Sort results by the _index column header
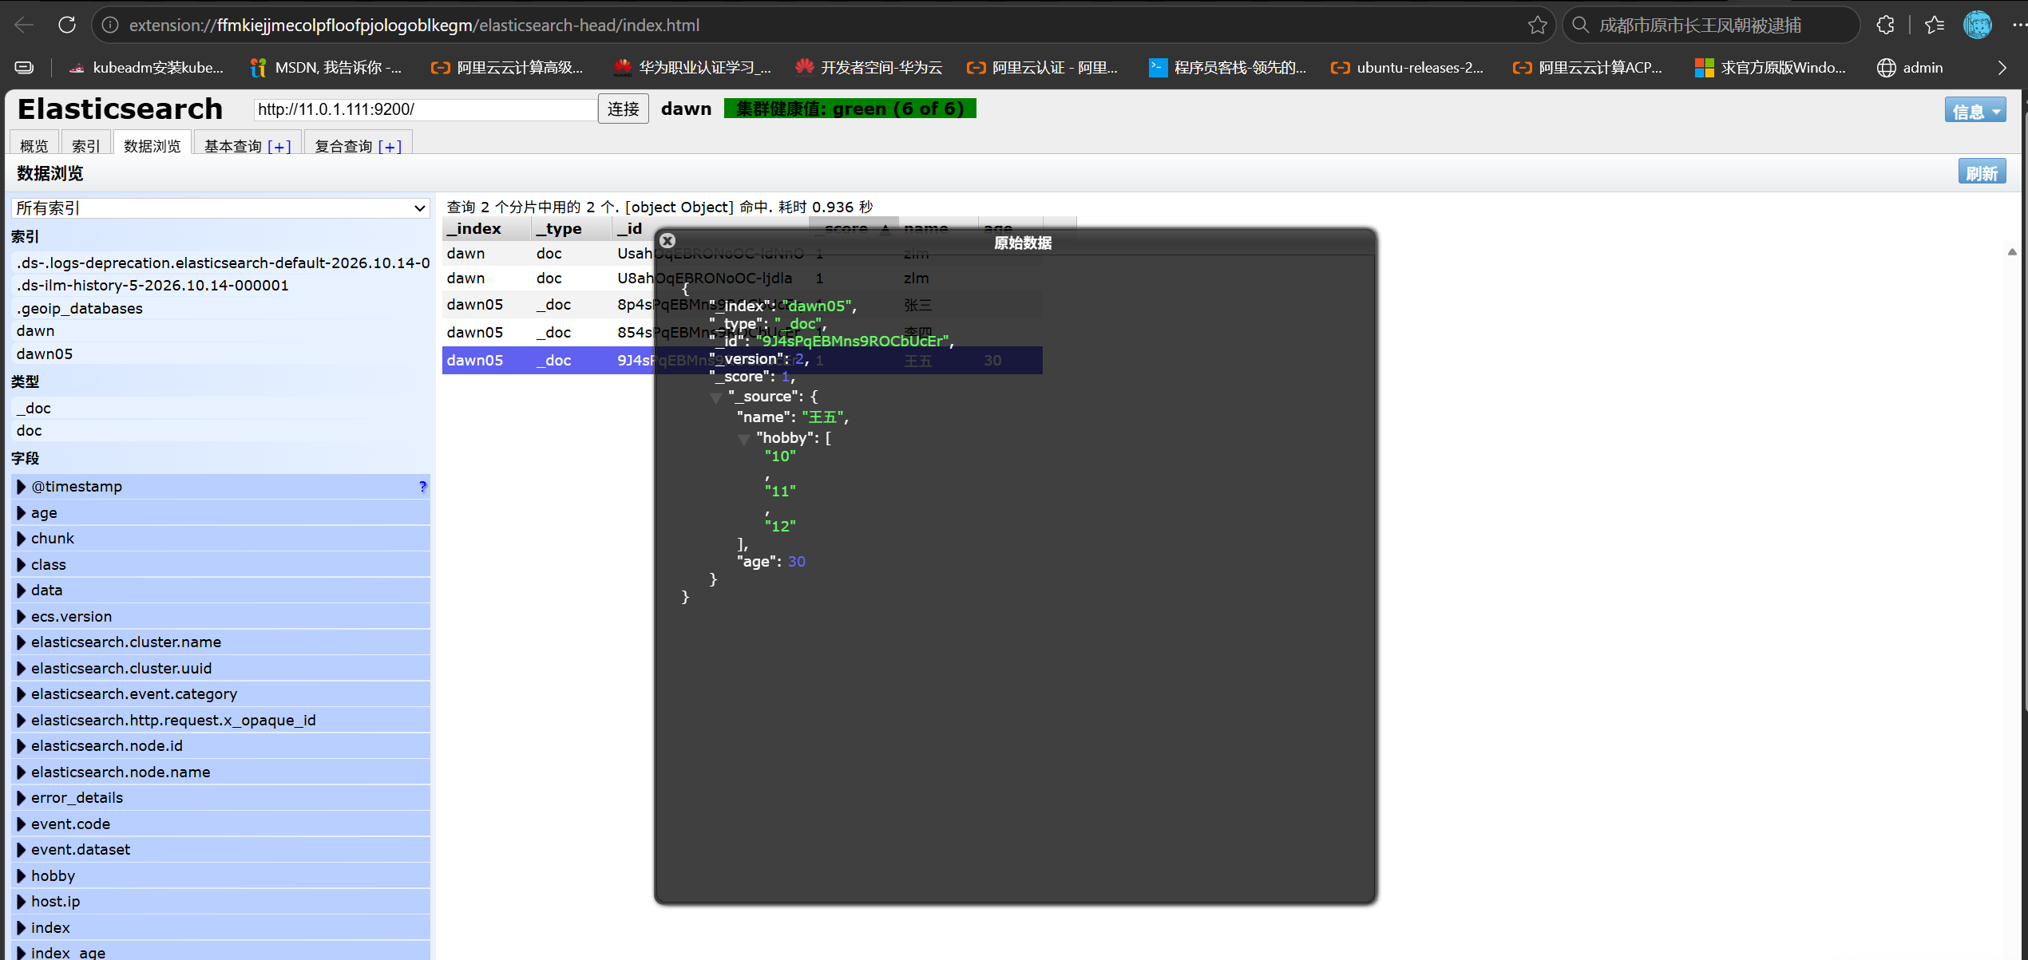 (x=485, y=229)
